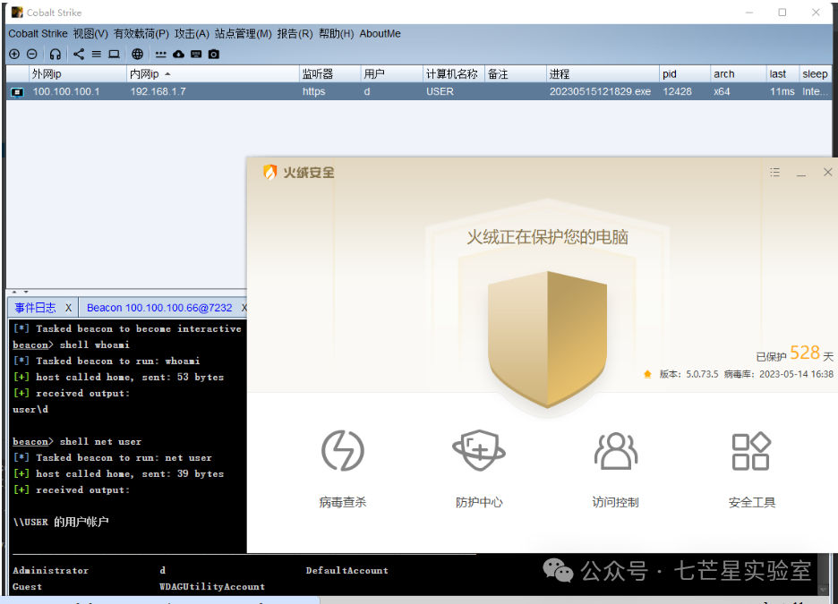The height and width of the screenshot is (604, 838).
Task: Sort by sleep column header
Action: click(816, 73)
